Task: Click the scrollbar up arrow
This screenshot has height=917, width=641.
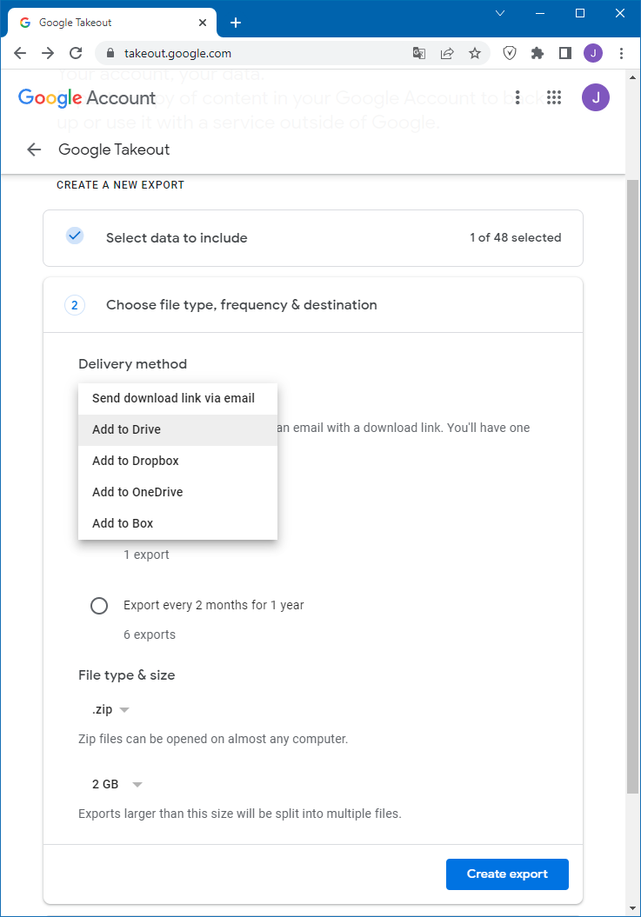Action: pos(632,77)
